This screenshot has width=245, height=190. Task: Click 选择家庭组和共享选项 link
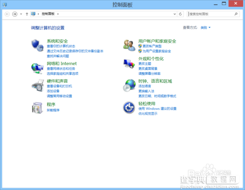tap(63, 73)
